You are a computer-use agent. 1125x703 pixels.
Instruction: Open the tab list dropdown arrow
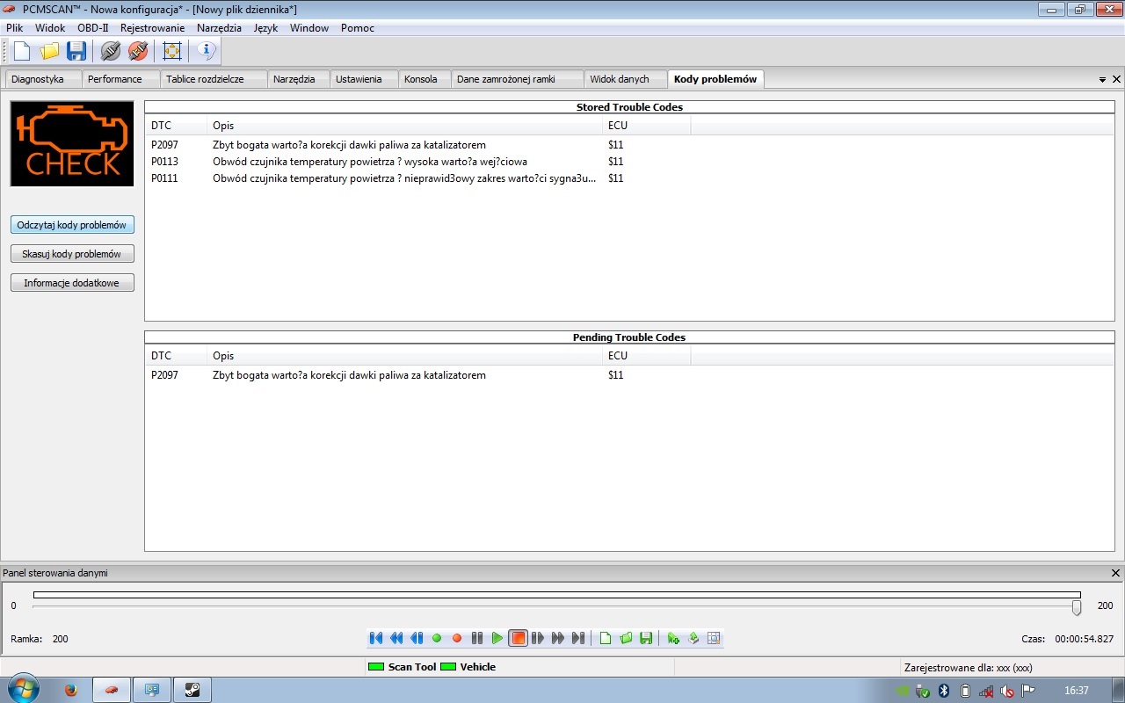point(1102,79)
